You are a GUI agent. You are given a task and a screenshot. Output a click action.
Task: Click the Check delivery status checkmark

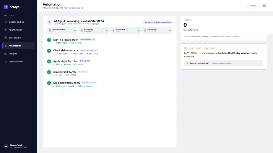point(49,51)
